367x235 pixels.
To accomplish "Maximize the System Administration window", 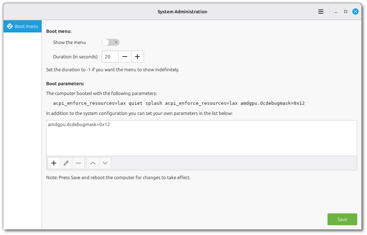I will point(345,11).
